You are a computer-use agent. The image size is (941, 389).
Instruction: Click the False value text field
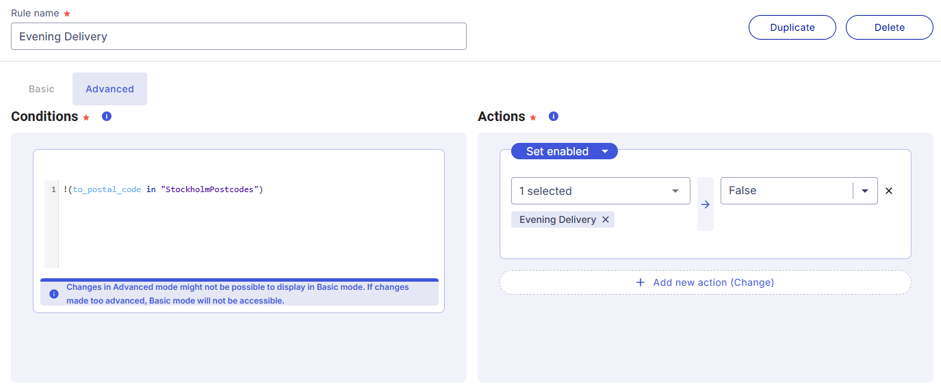pos(785,191)
